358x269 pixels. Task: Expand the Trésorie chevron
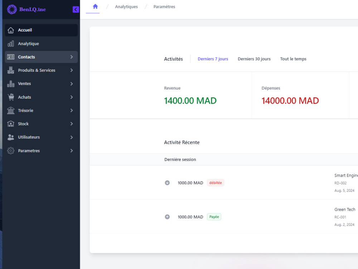click(x=72, y=110)
